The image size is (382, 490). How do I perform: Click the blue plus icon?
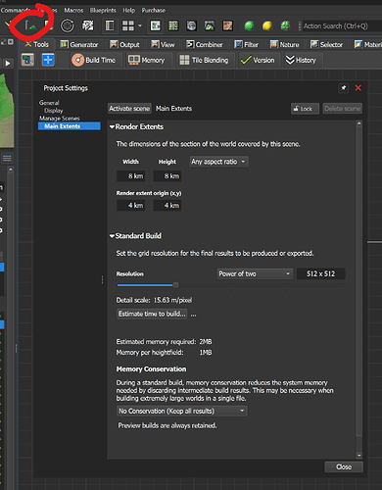(48, 60)
